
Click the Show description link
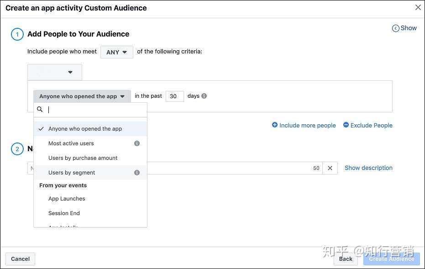(368, 168)
